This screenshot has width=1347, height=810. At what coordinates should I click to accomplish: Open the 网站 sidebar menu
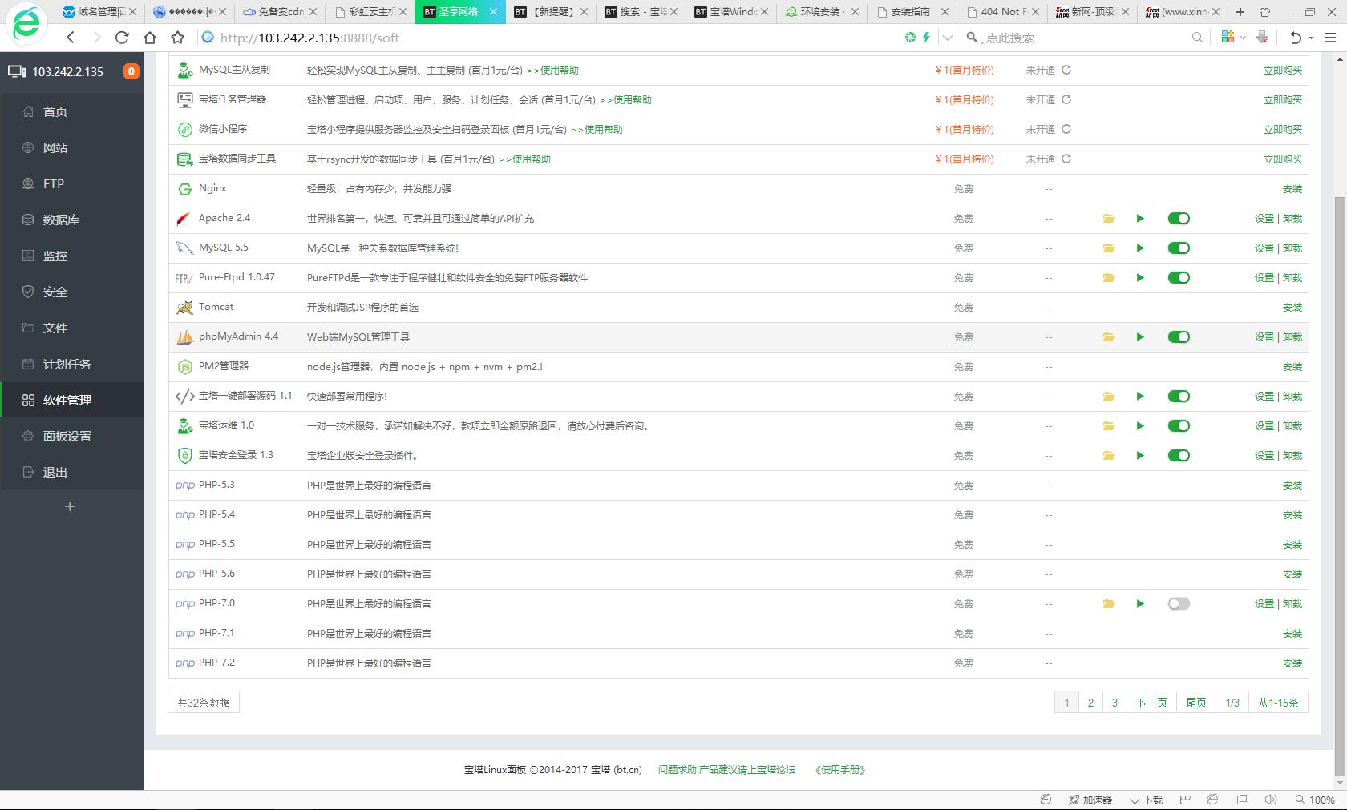point(72,147)
